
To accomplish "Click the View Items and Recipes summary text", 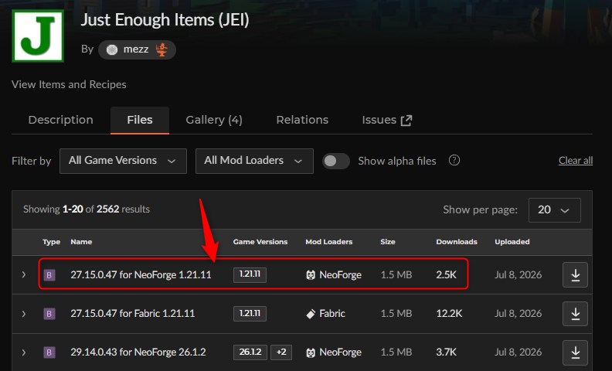I will pyautogui.click(x=69, y=84).
